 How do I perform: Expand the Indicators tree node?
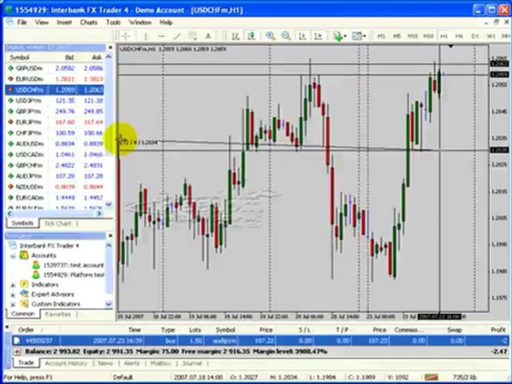(x=13, y=285)
